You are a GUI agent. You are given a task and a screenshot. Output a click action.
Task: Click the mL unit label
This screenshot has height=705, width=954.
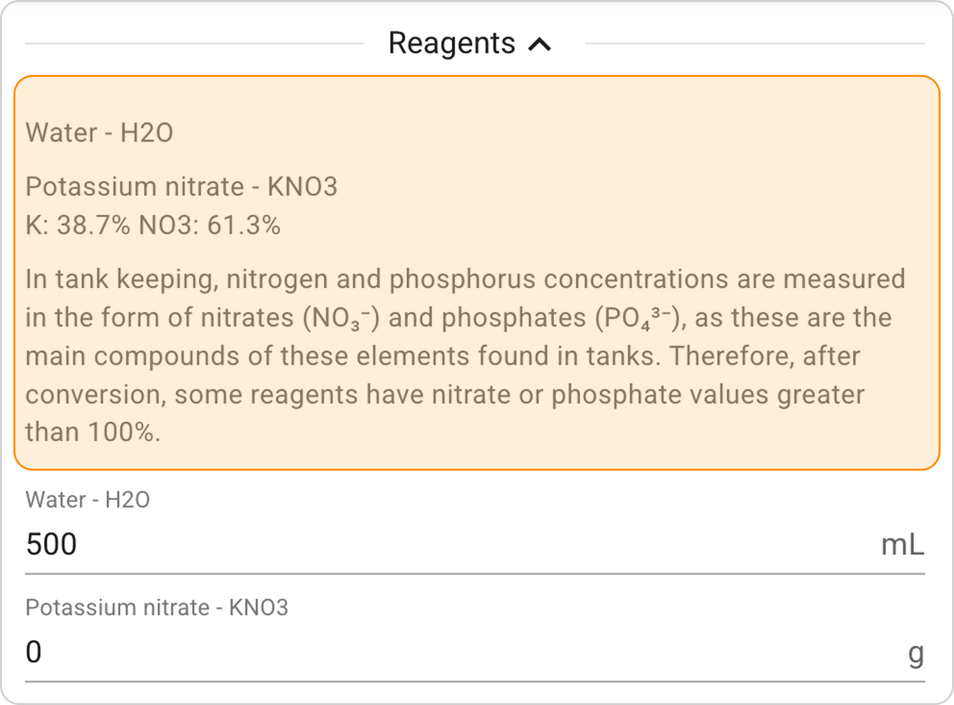point(902,545)
